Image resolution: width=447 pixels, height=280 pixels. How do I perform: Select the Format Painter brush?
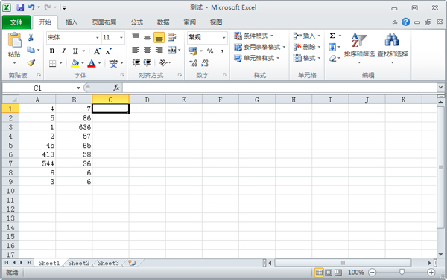(31, 63)
